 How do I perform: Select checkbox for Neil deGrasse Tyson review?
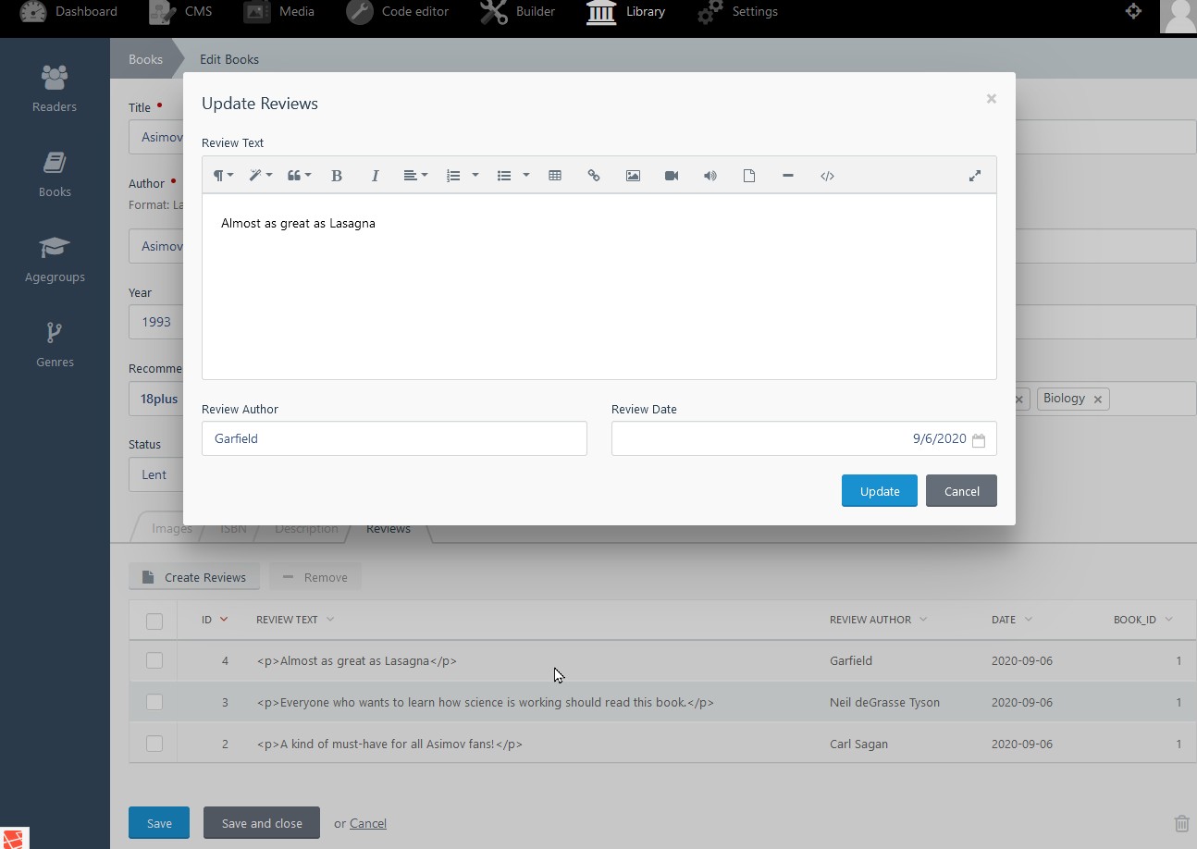point(154,702)
